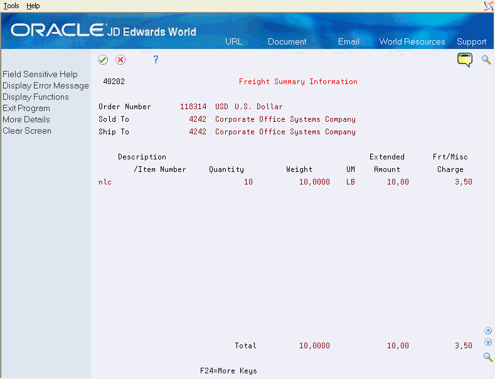Screen dimensions: 495x379
Task: Open the Tools menu
Action: click(11, 6)
